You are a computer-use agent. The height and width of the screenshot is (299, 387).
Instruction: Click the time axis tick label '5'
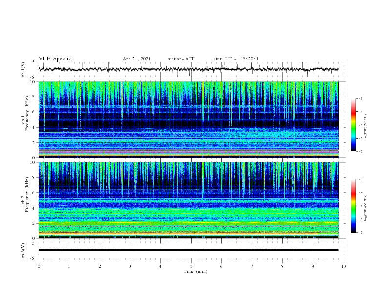click(191, 266)
